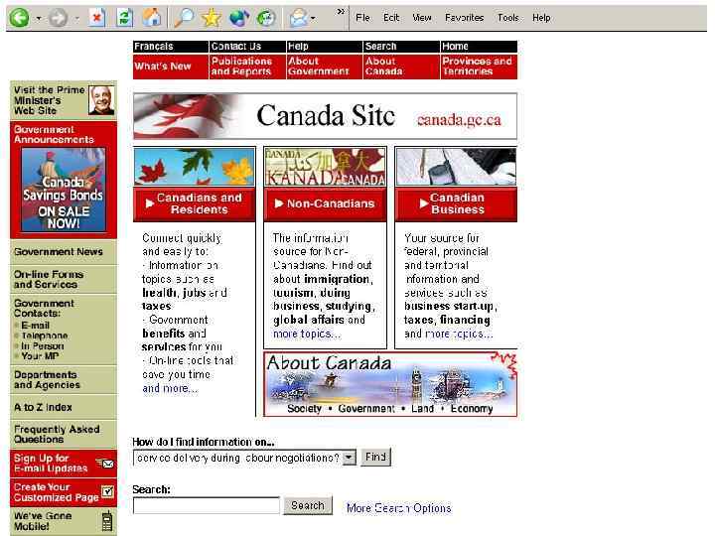Open the File menu
This screenshot has width=715, height=536.
363,18
